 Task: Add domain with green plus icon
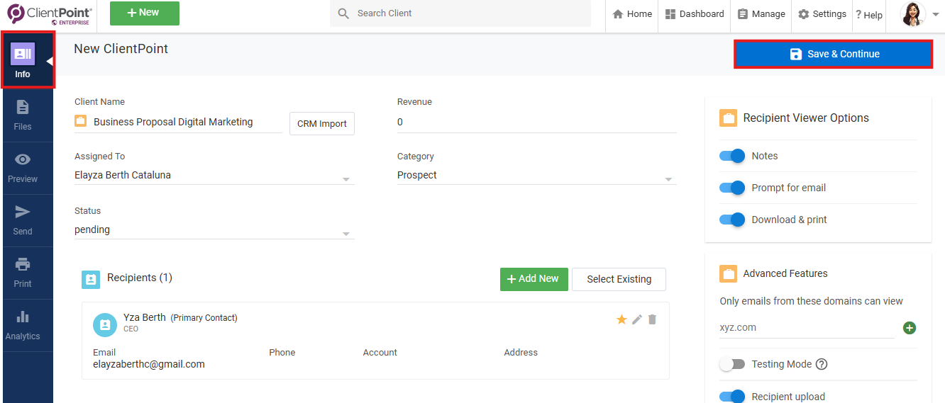(910, 328)
